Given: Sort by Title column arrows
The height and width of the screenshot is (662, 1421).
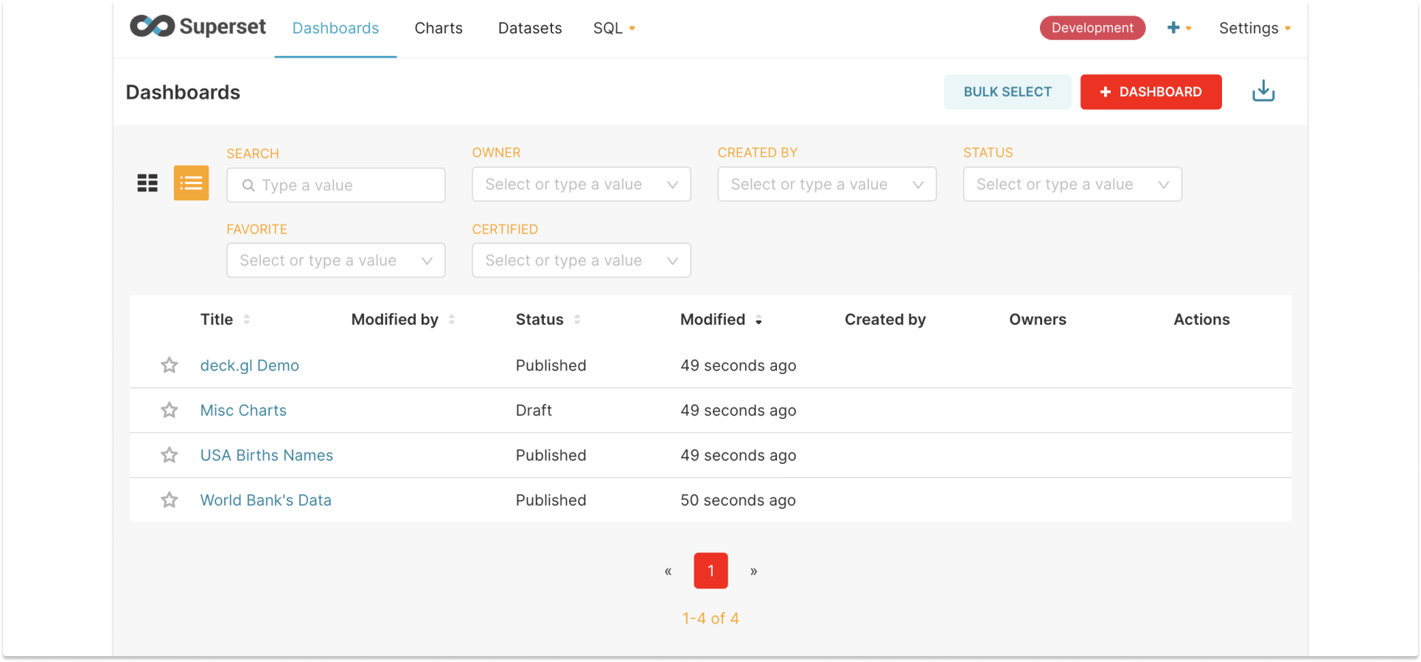Looking at the screenshot, I should (247, 320).
